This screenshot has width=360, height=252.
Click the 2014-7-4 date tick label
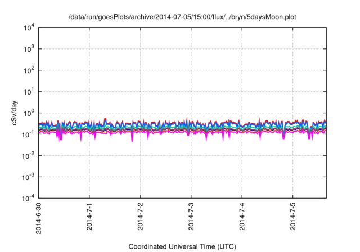[x=242, y=216]
